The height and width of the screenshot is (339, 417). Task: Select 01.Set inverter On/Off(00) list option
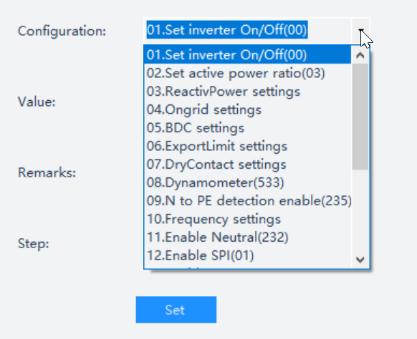coord(247,54)
